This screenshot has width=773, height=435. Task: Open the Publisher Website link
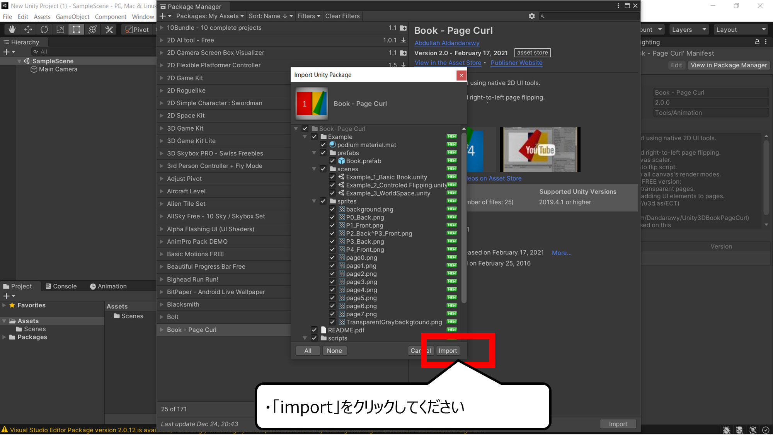(x=516, y=63)
